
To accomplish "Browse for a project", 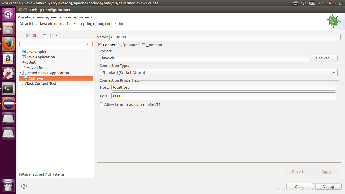I will [324, 58].
